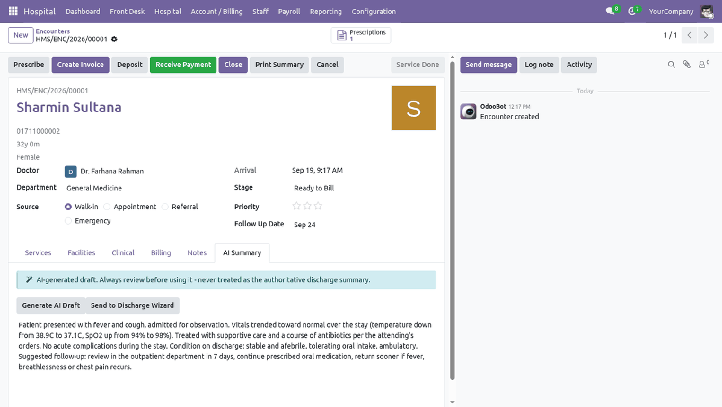Open the activities clock icon
This screenshot has height=407, width=722.
(x=632, y=11)
